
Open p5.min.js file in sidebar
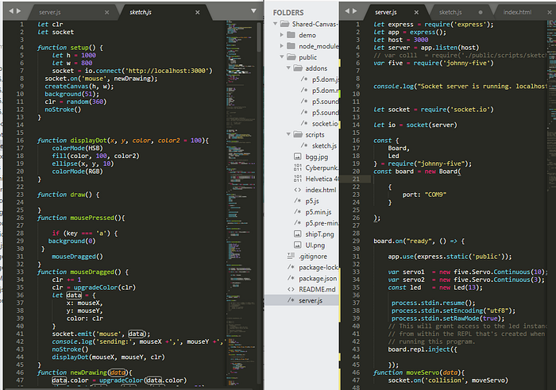tap(319, 212)
